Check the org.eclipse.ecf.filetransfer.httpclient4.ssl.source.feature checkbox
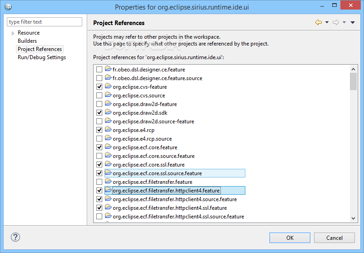This screenshot has width=364, height=253. coord(99,217)
